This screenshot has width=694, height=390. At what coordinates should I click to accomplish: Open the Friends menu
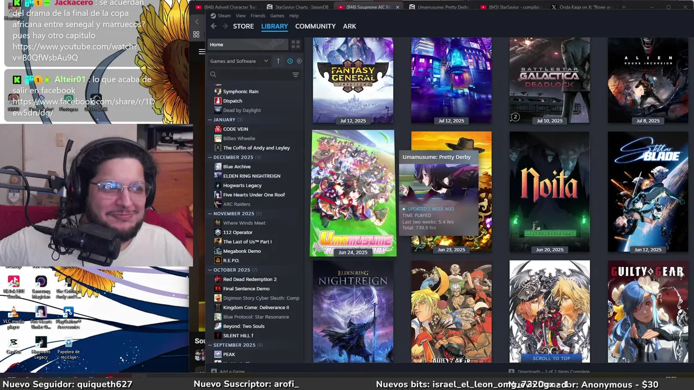pyautogui.click(x=258, y=16)
